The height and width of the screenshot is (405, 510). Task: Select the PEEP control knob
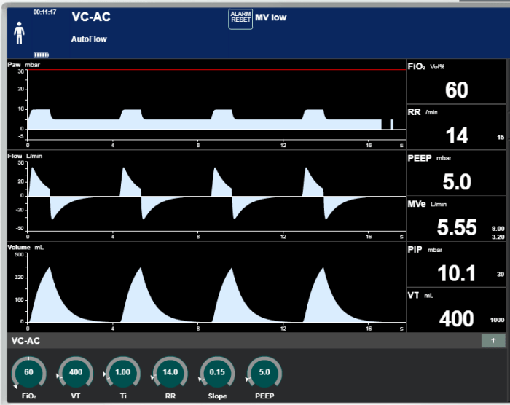point(264,372)
